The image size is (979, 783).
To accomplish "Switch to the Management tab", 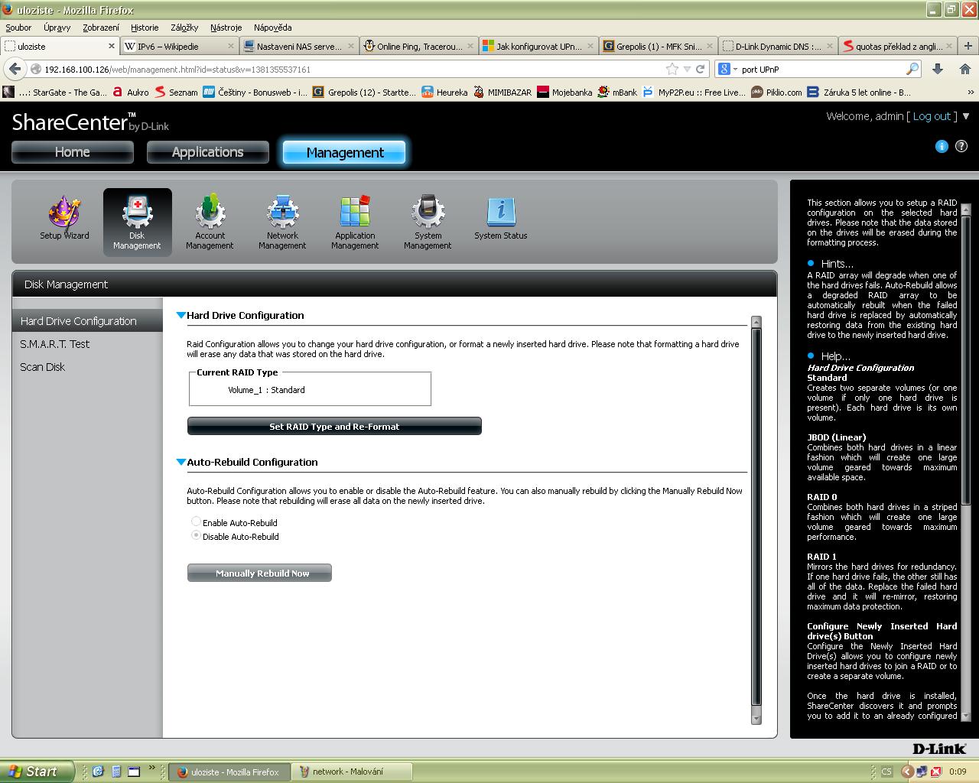I will (345, 152).
